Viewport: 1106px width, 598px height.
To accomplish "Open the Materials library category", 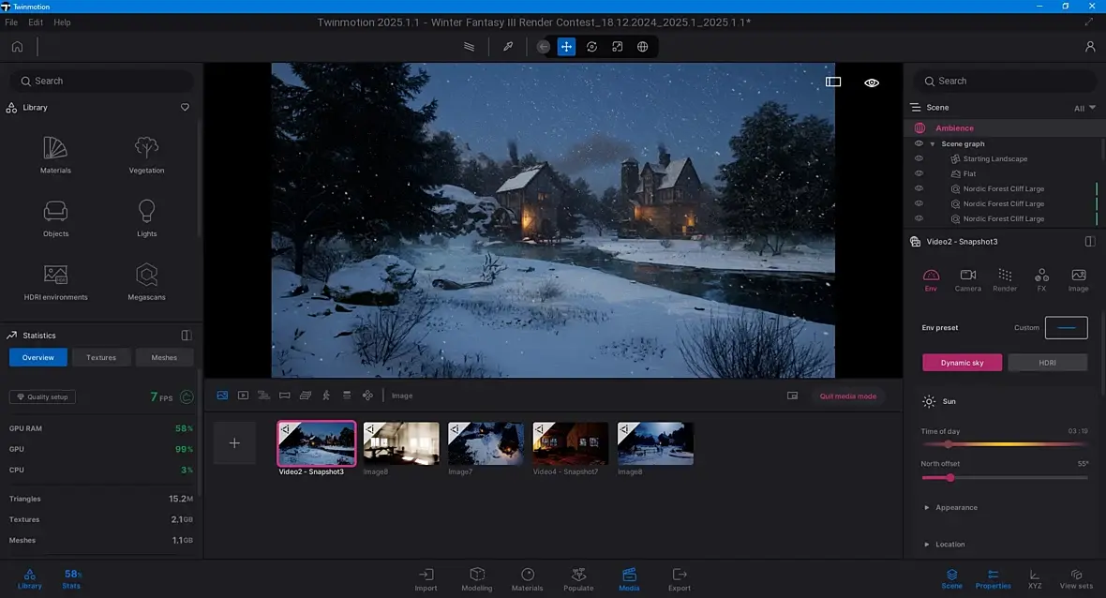I will pyautogui.click(x=55, y=154).
